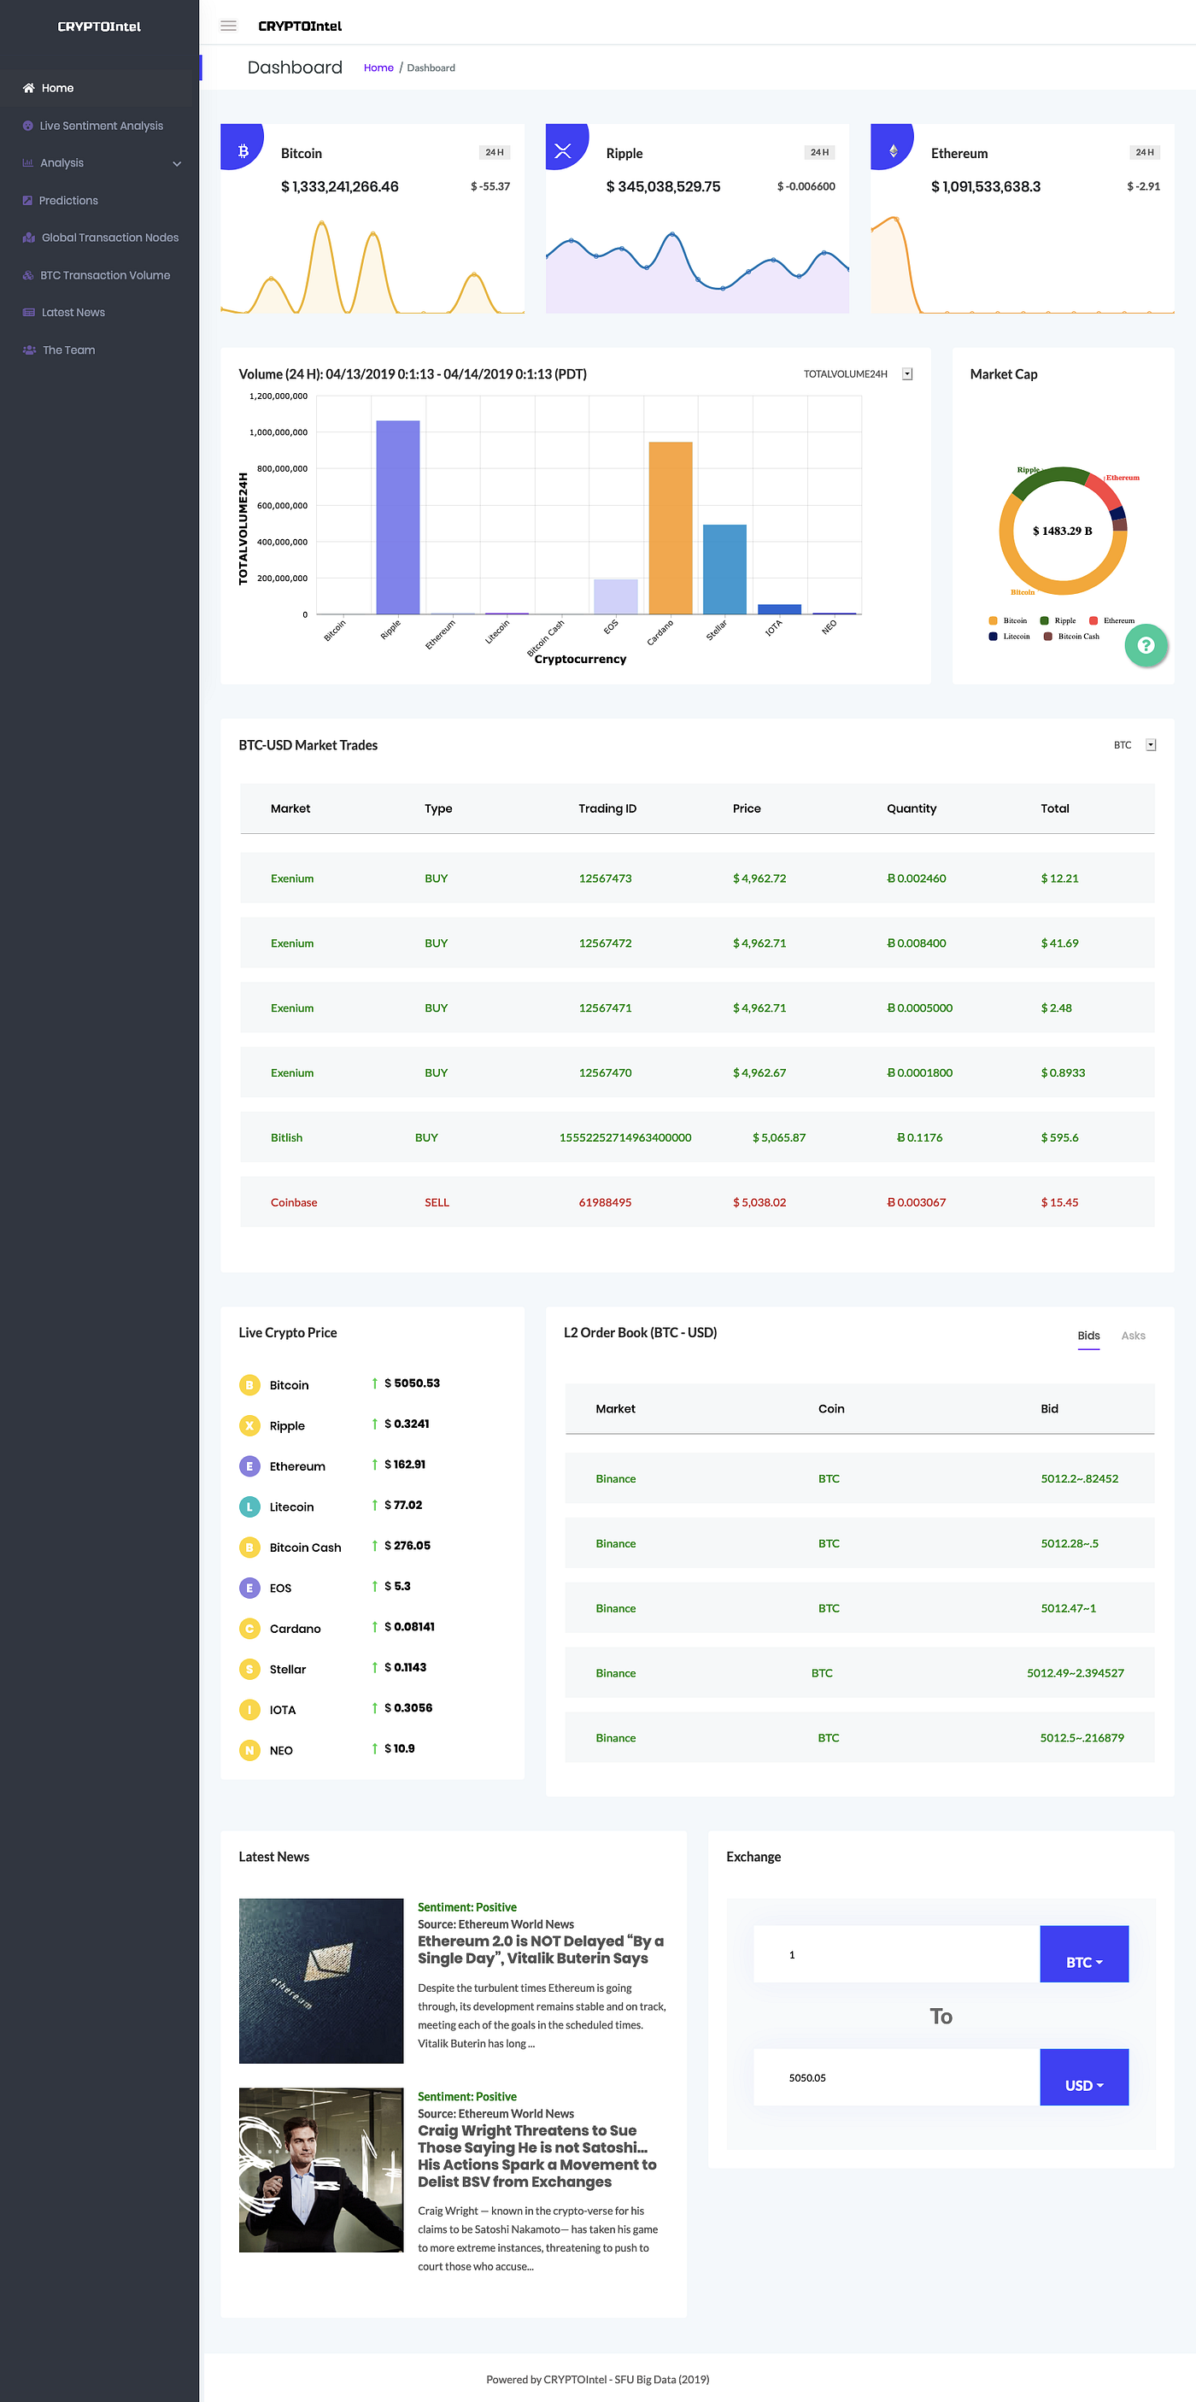The image size is (1196, 2402).
Task: Open Ethereum 2.0 is NOT Delayed article
Action: pyautogui.click(x=541, y=1950)
